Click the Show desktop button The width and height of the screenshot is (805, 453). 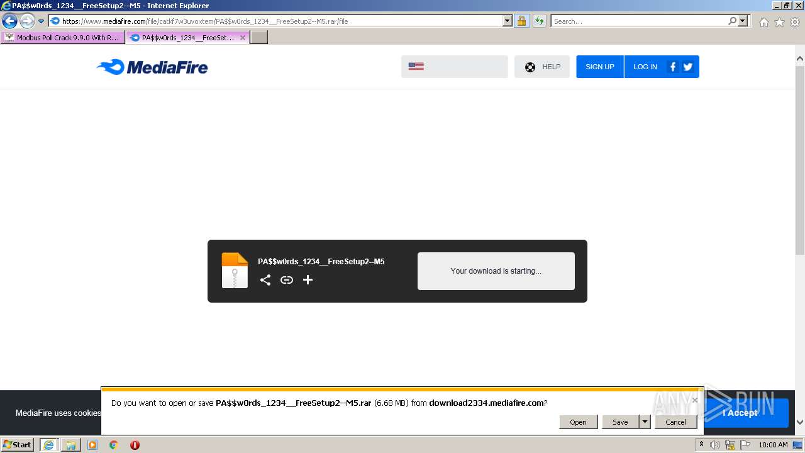[x=798, y=445]
